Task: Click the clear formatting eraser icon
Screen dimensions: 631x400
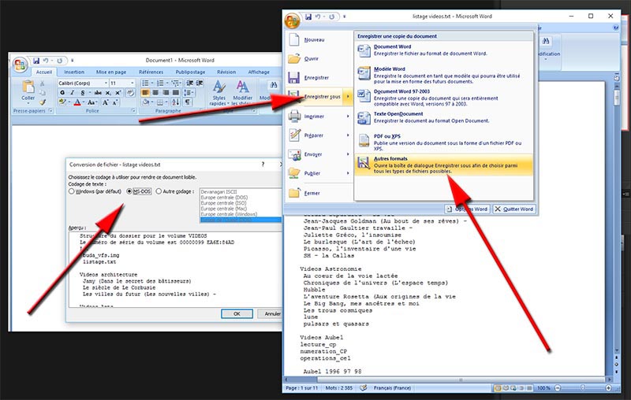Action: click(x=130, y=93)
